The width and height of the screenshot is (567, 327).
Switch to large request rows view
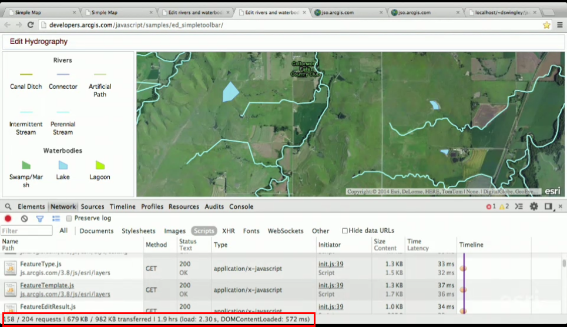point(56,218)
